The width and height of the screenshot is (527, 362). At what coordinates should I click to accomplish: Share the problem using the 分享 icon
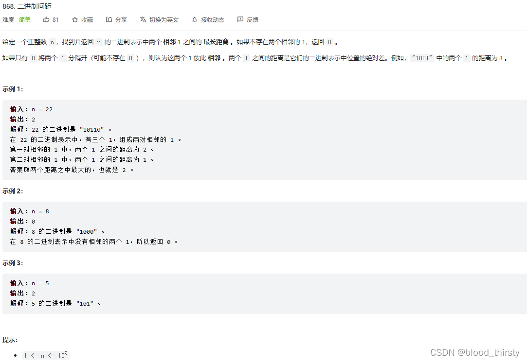point(109,19)
